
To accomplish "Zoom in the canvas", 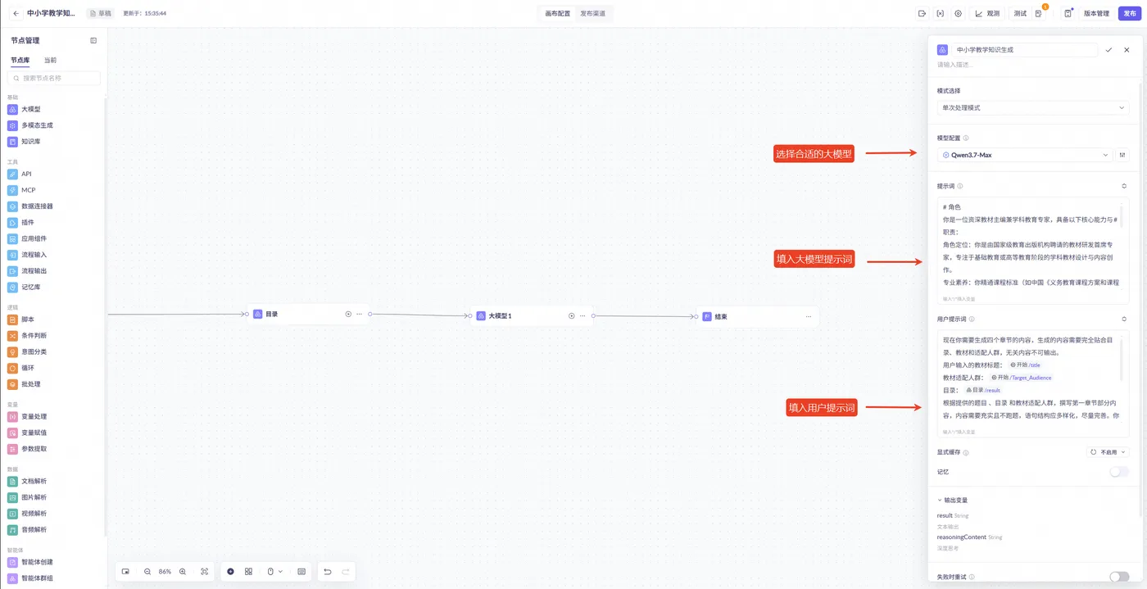I will click(183, 572).
